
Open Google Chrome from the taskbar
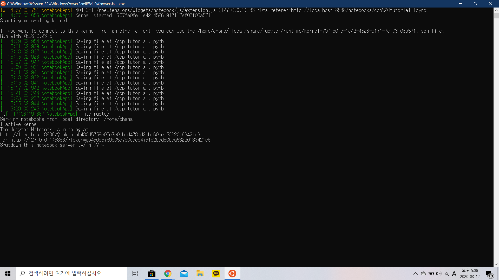[x=168, y=274]
